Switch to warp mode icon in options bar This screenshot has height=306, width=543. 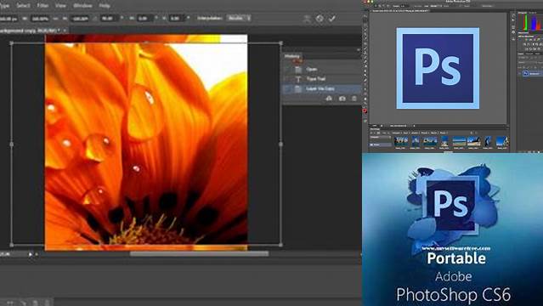(307, 19)
